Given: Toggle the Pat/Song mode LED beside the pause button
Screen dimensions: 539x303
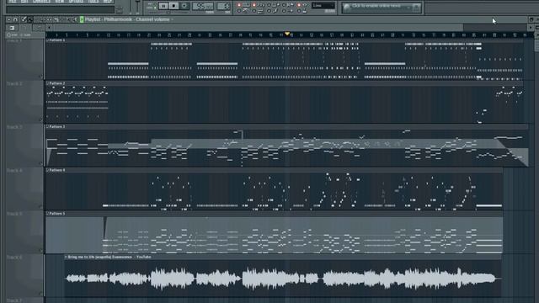Looking at the screenshot, I should [x=154, y=6].
